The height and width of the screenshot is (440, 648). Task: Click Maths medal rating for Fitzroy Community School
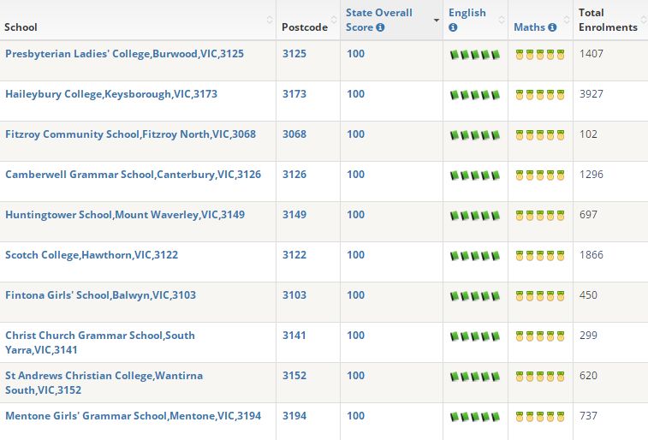point(540,135)
